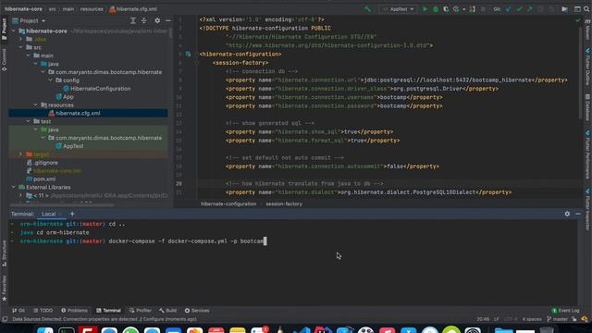Select the Local terminal tab
Screen dimensions: 592x333
(49, 214)
